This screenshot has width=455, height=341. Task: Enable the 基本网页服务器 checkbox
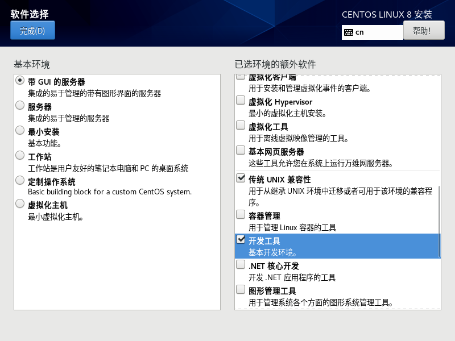241,150
